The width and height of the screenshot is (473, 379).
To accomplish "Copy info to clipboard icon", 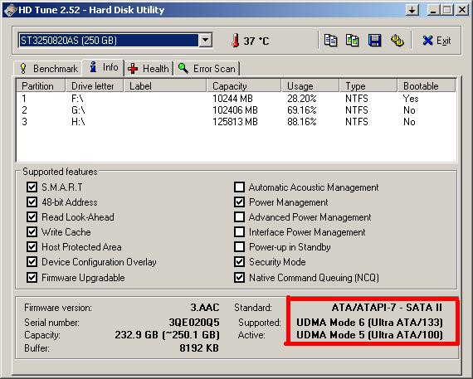I will 330,41.
